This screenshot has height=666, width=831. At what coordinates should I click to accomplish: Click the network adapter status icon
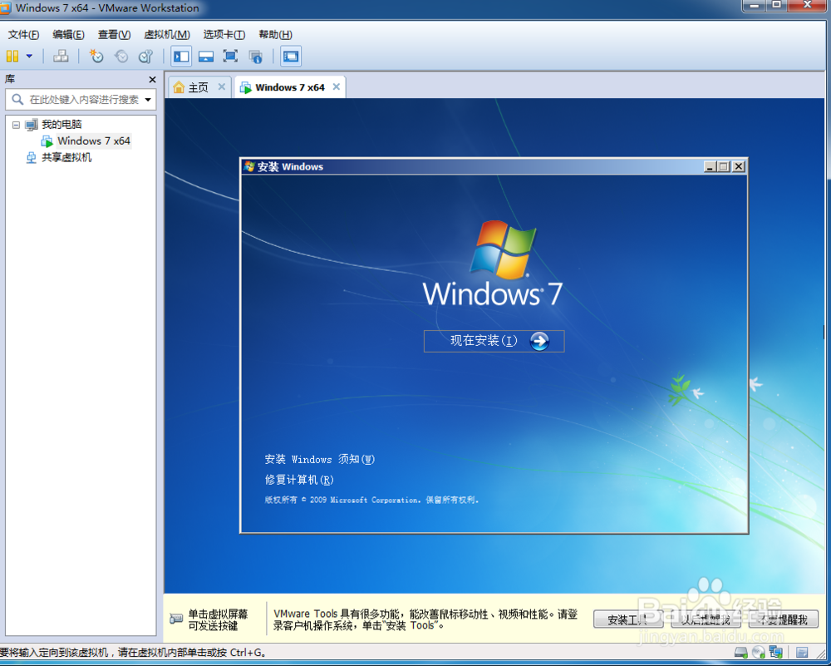click(x=776, y=652)
